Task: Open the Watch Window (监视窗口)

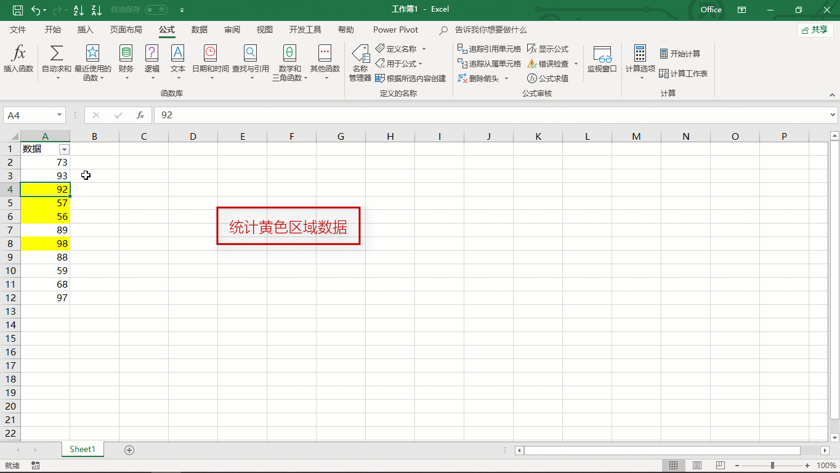Action: (x=602, y=59)
